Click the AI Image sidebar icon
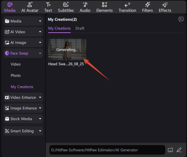 [x=7, y=42]
